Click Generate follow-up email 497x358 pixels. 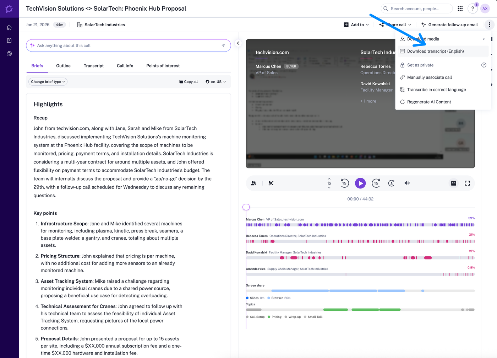[449, 25]
